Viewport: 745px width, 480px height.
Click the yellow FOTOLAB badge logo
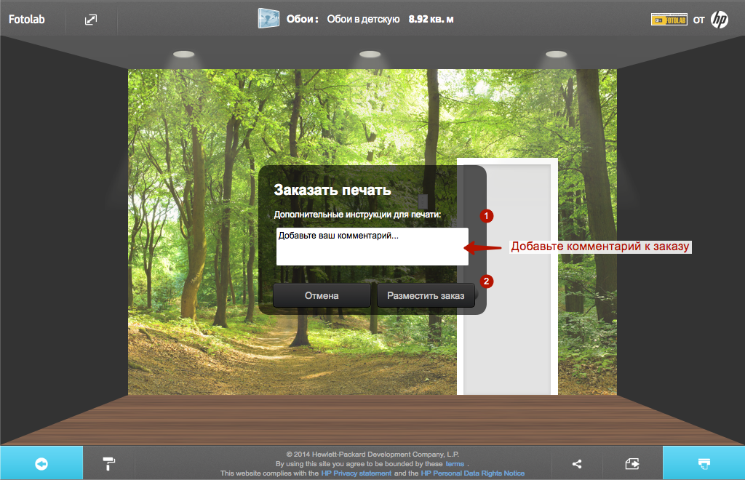[669, 20]
